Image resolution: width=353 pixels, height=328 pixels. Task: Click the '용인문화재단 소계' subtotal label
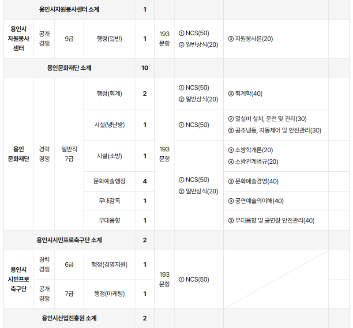click(x=69, y=68)
